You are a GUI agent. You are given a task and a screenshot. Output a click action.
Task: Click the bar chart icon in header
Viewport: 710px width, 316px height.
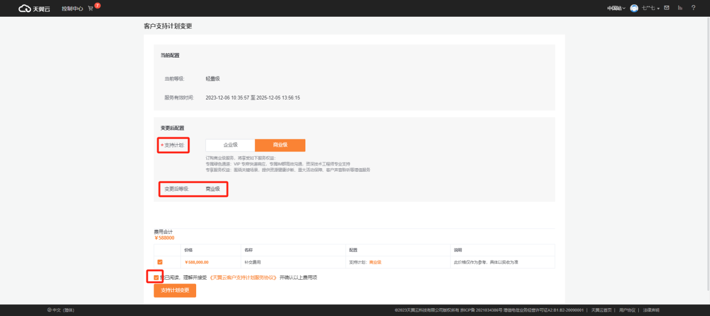(x=680, y=8)
